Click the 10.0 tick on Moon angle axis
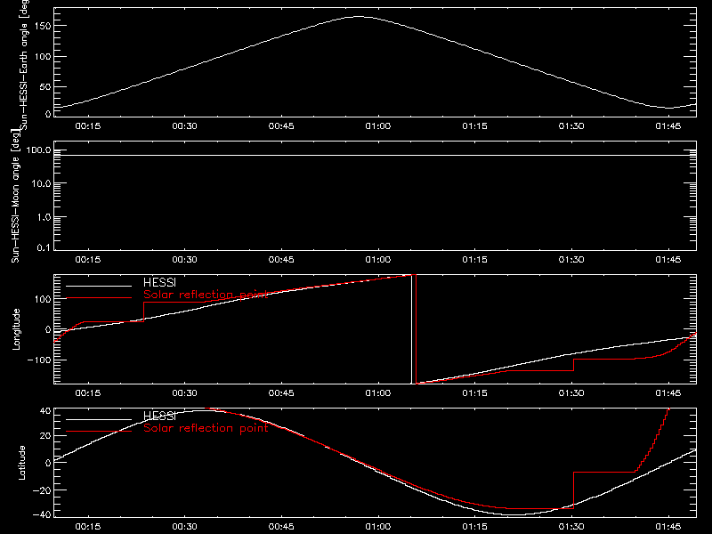 (41, 184)
